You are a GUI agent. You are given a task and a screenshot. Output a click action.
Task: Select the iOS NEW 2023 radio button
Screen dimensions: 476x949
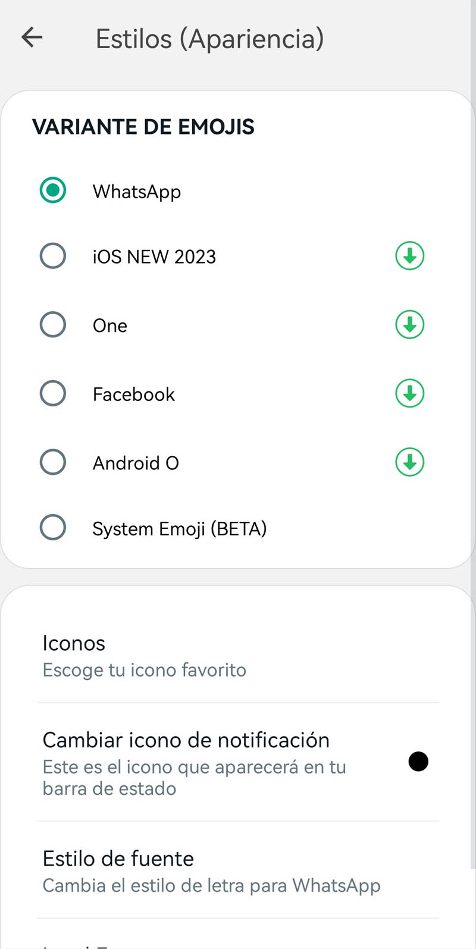(x=53, y=256)
